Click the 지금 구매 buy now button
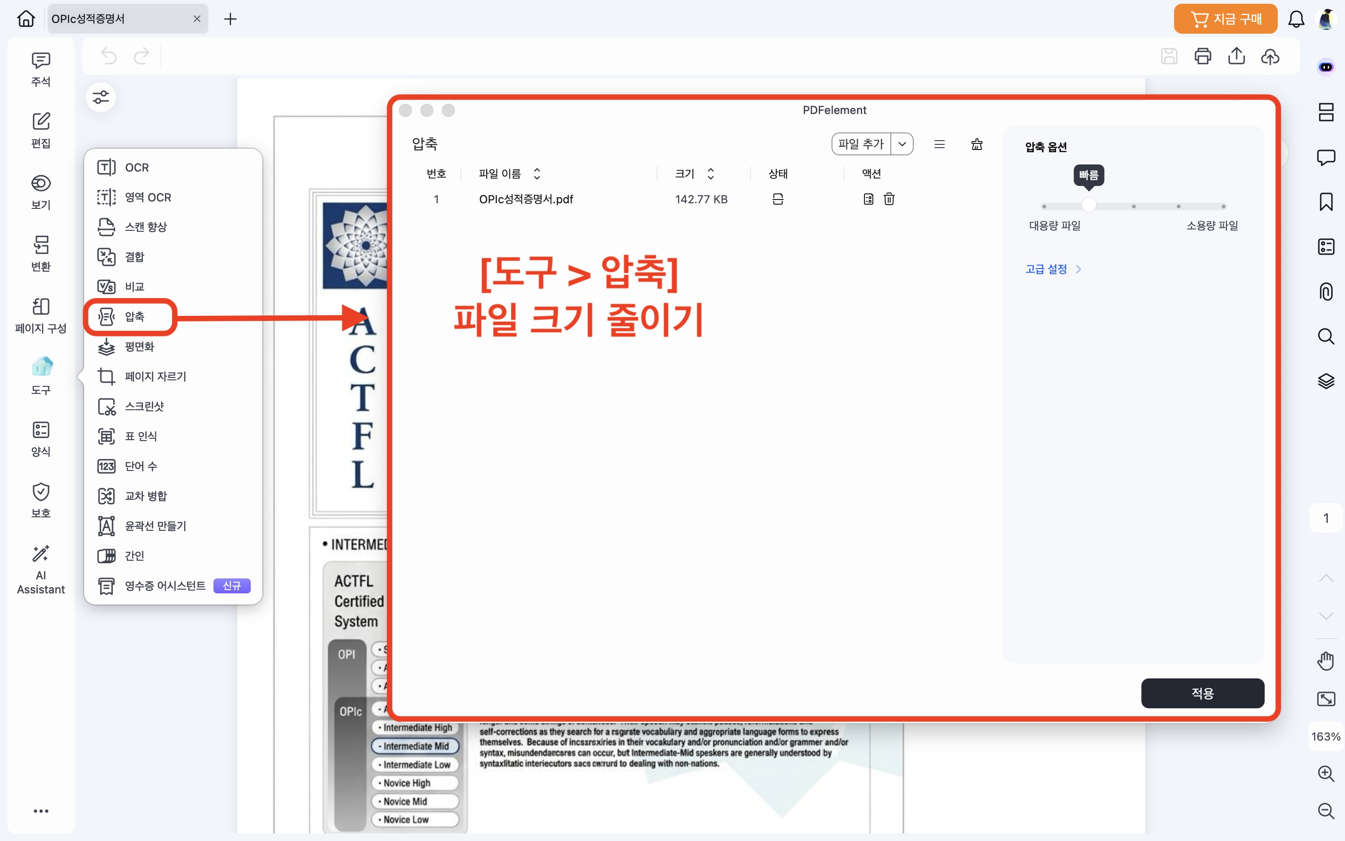The image size is (1345, 841). (1225, 19)
